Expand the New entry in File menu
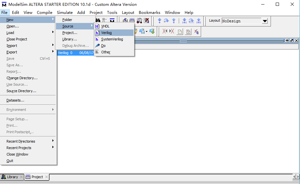 click(x=28, y=20)
